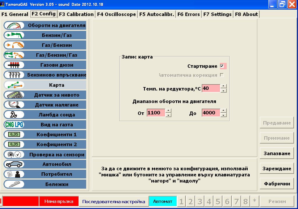298x209 pixels.
Task: Select the CNG LPG gas type icon
Action: (14, 125)
